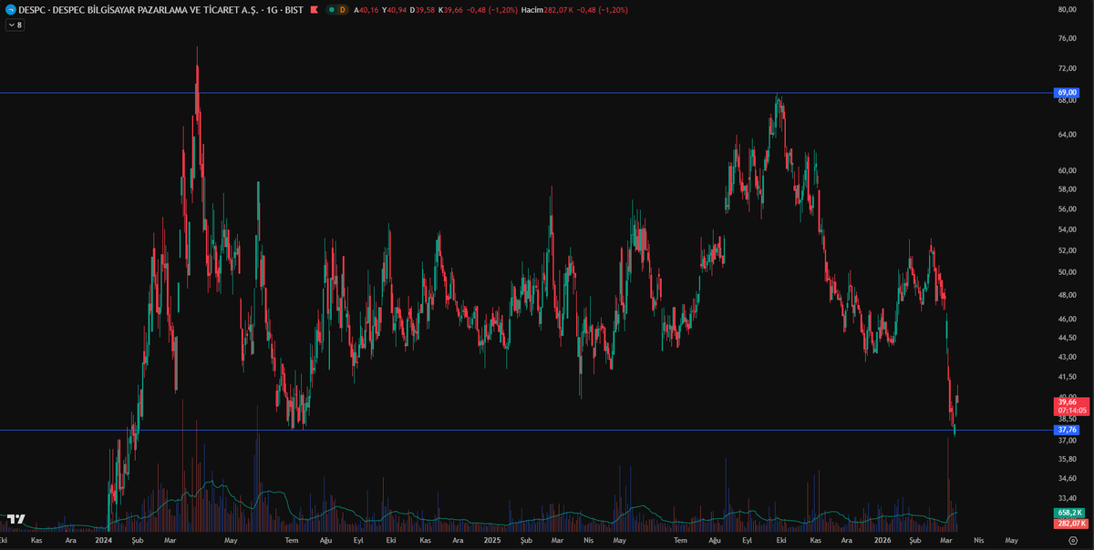Click the 35,80 price axis label
Viewport: 1094px width, 550px height.
(1067, 459)
